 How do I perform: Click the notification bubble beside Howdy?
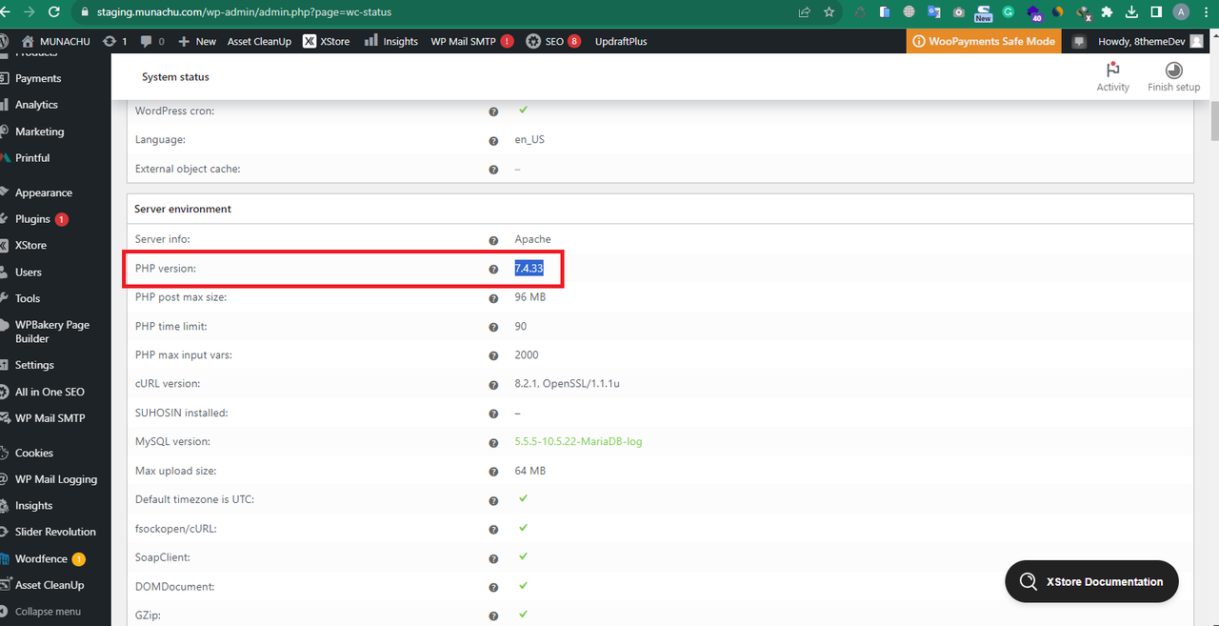[x=1078, y=41]
